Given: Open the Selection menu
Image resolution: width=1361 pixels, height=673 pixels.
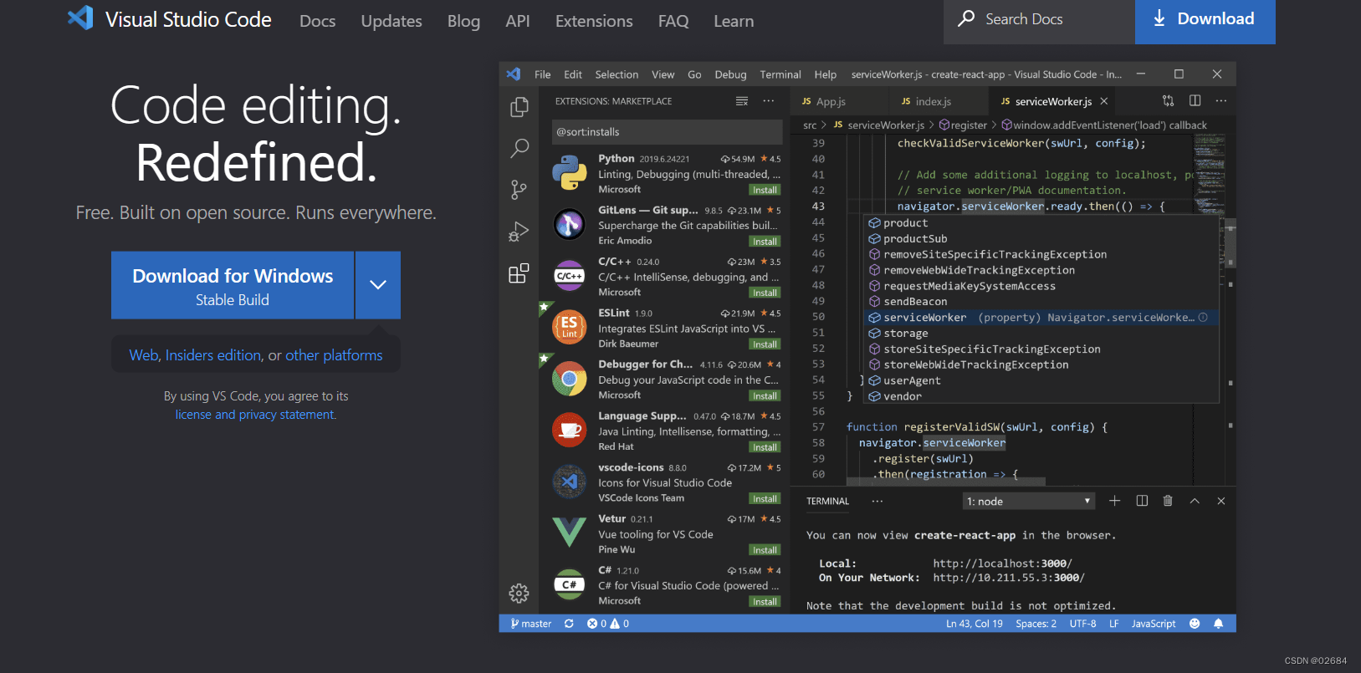Looking at the screenshot, I should click(x=617, y=74).
